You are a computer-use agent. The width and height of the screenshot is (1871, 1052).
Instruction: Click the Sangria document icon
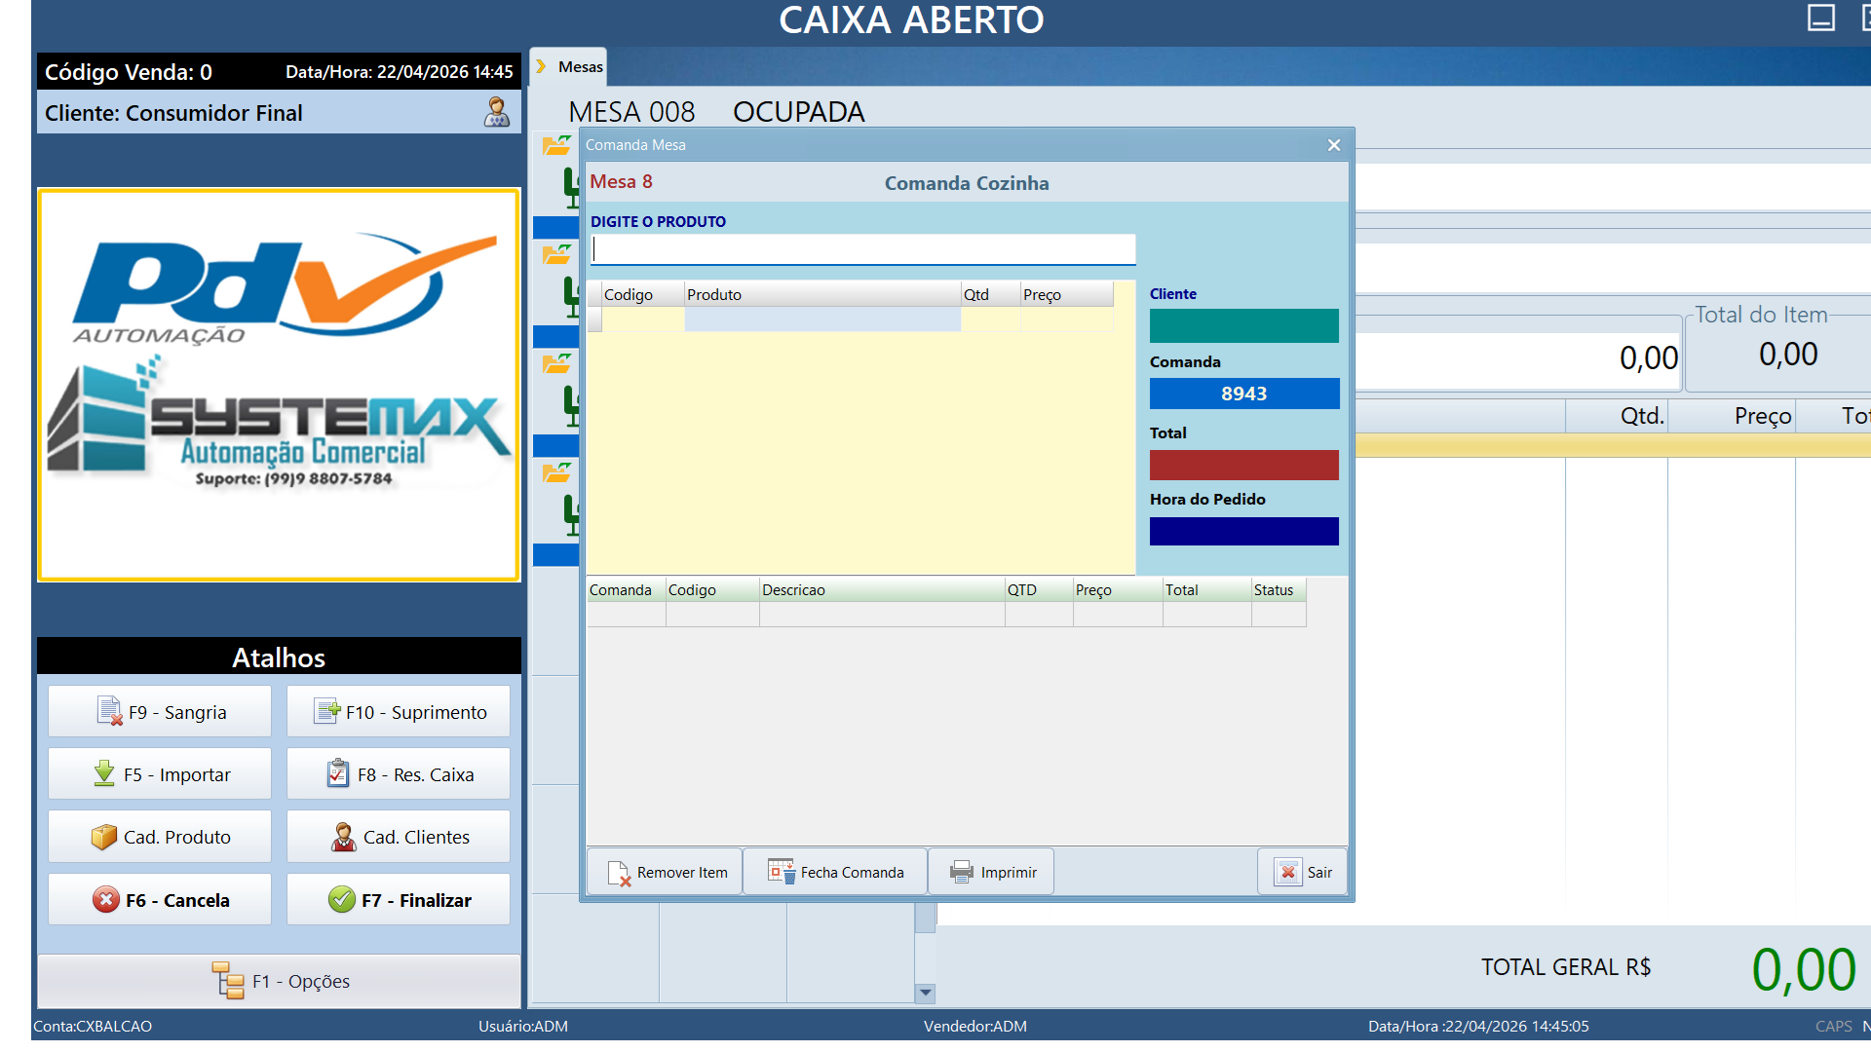click(110, 711)
